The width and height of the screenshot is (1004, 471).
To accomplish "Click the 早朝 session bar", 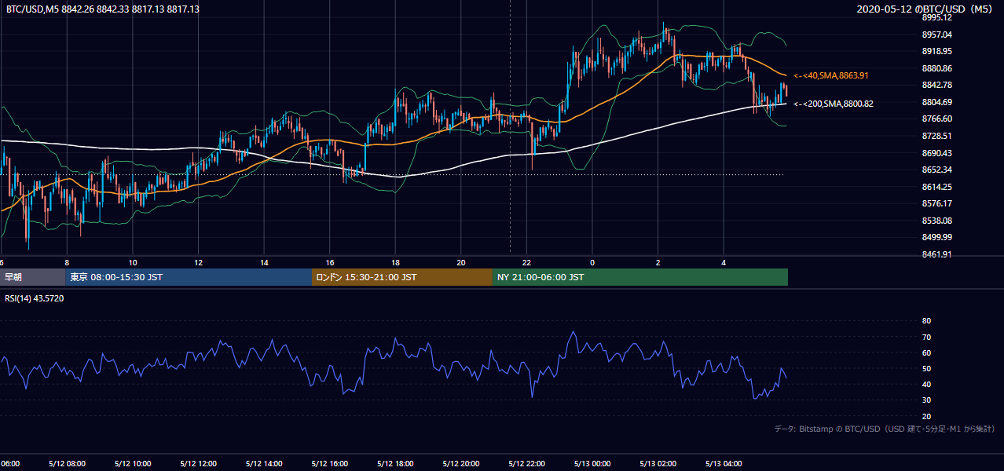I will [32, 277].
